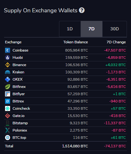The image size is (131, 154).
Task: Click the Poloniex X logo icon
Action: (x=8, y=130)
